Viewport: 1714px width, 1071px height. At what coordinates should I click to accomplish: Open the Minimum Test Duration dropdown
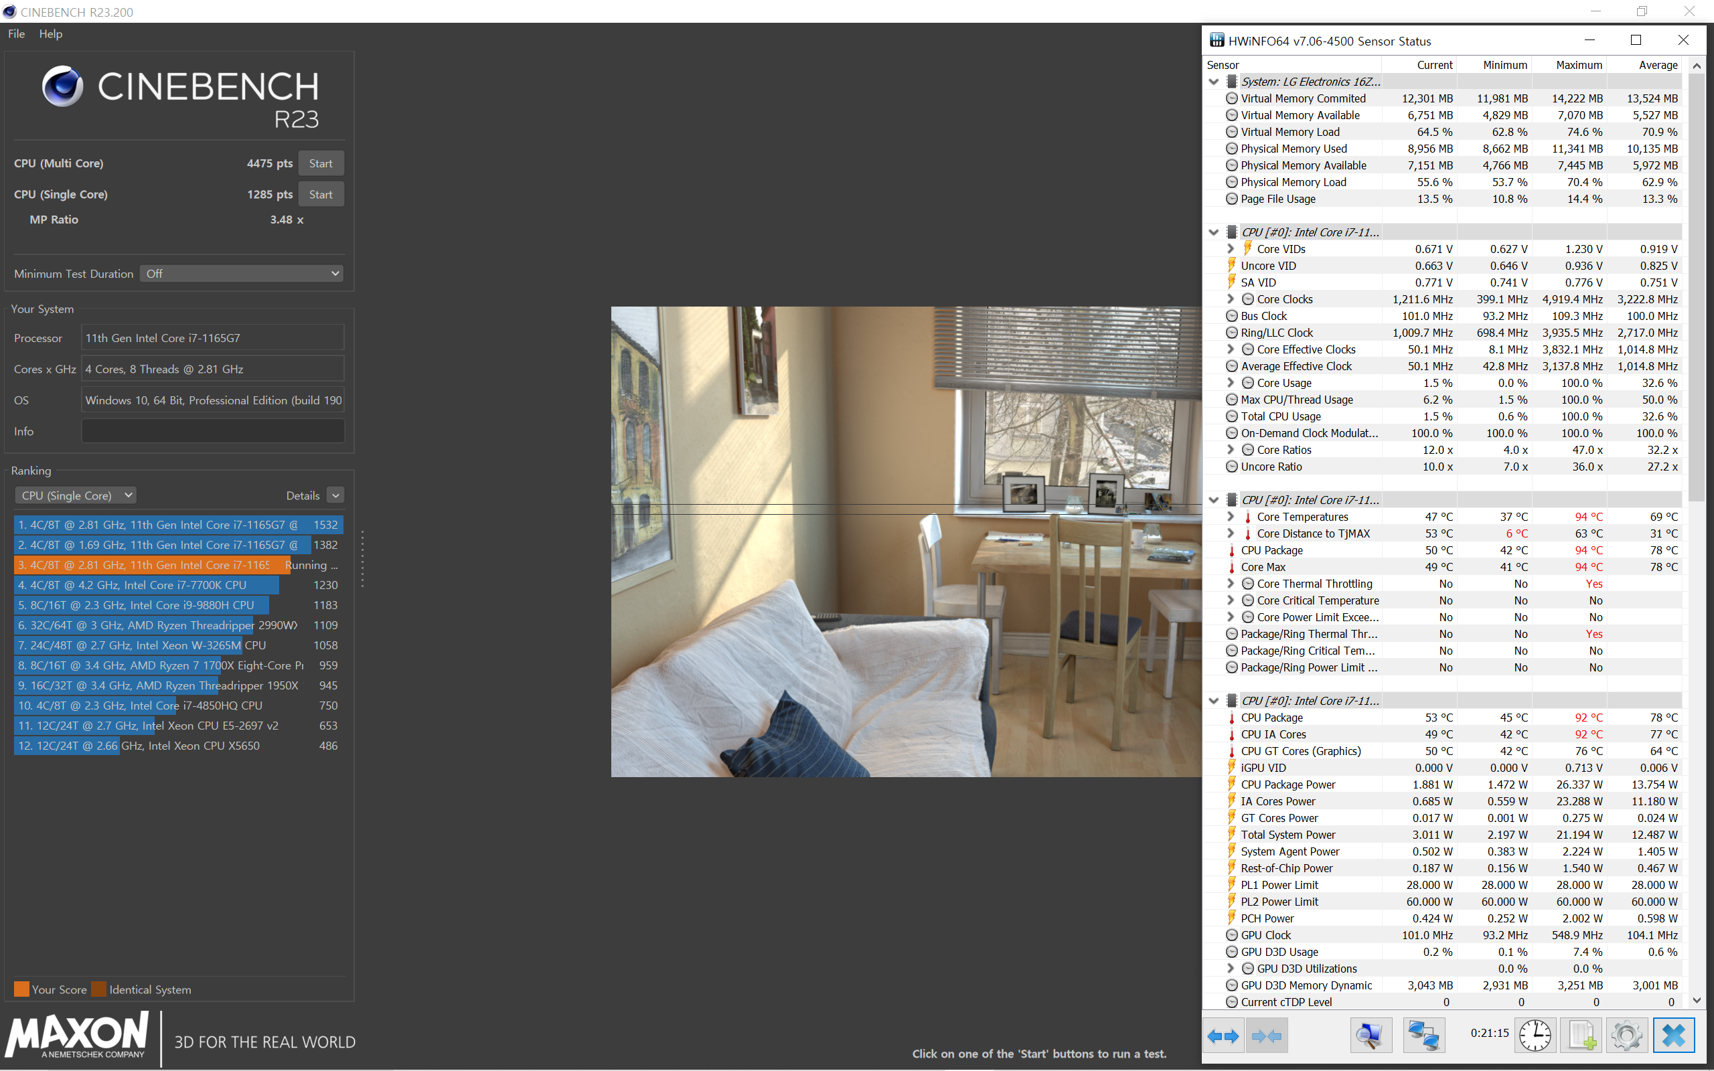(x=242, y=273)
